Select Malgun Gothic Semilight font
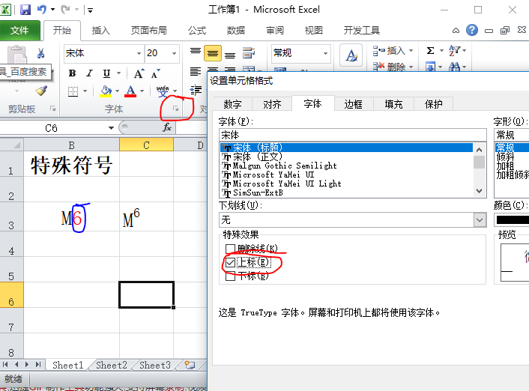 coord(346,166)
